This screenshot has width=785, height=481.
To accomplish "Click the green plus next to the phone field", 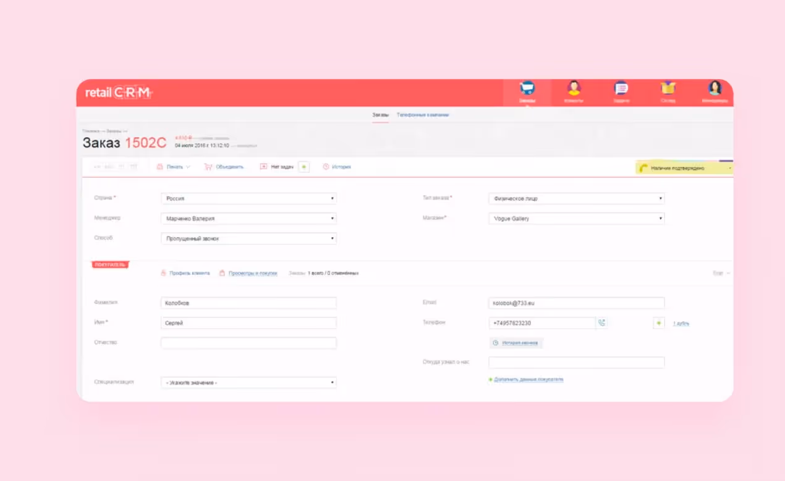I will [659, 322].
